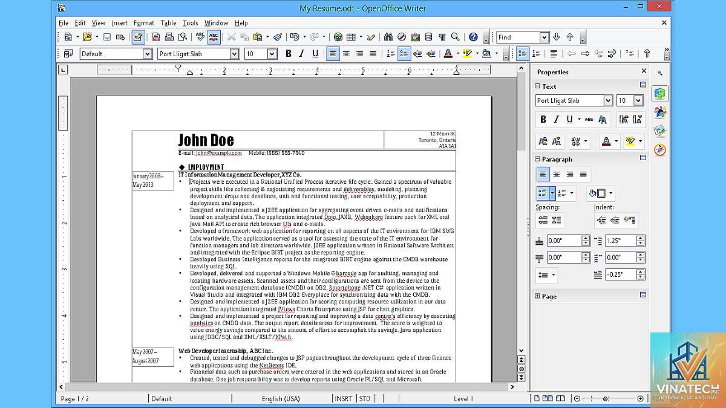Open Find & Replace binoculars icon
Viewport: 726px width, 408px height.
point(388,37)
